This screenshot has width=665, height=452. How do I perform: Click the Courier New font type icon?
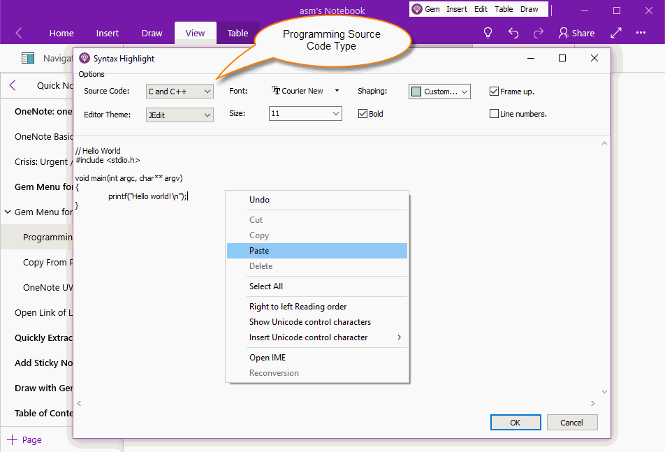(x=276, y=90)
